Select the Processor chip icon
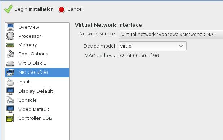The image size is (223, 140). click(x=10, y=36)
